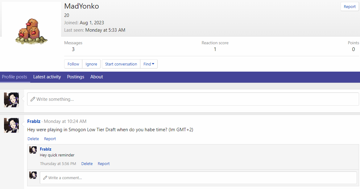Expand the Find dropdown menu
Image resolution: width=360 pixels, height=189 pixels.
(x=149, y=64)
